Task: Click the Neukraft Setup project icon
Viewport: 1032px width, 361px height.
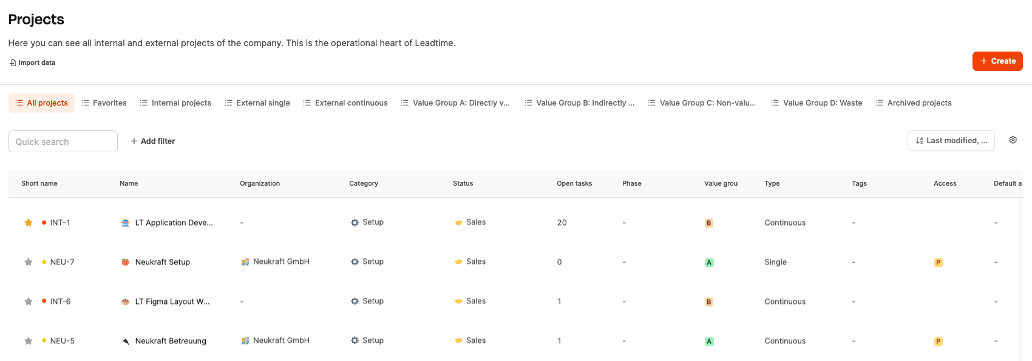Action: [x=126, y=262]
